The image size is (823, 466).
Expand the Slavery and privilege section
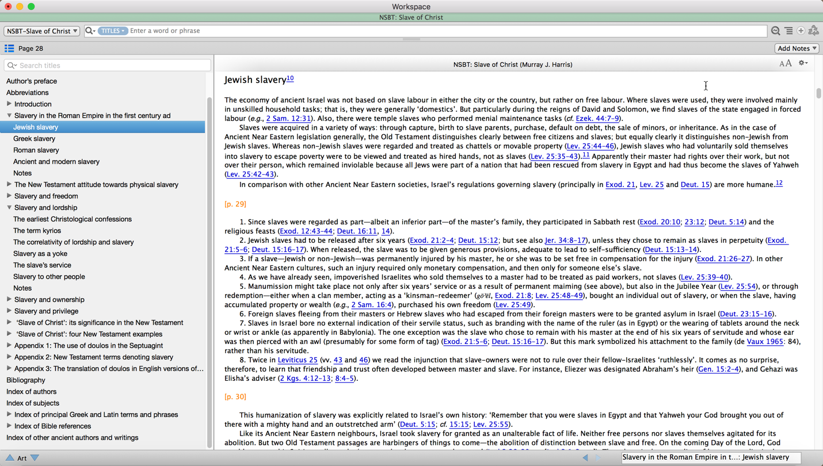[9, 311]
